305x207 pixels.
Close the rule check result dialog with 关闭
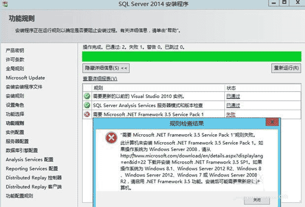[257, 201]
